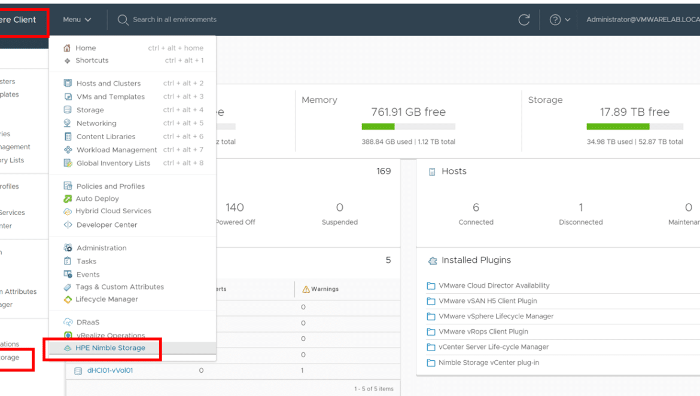The height and width of the screenshot is (396, 700).
Task: Click the HPE Nimble Storage icon
Action: (x=68, y=348)
